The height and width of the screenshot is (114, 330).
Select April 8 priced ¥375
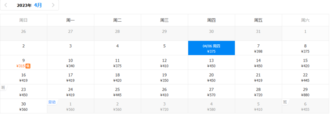(305, 48)
